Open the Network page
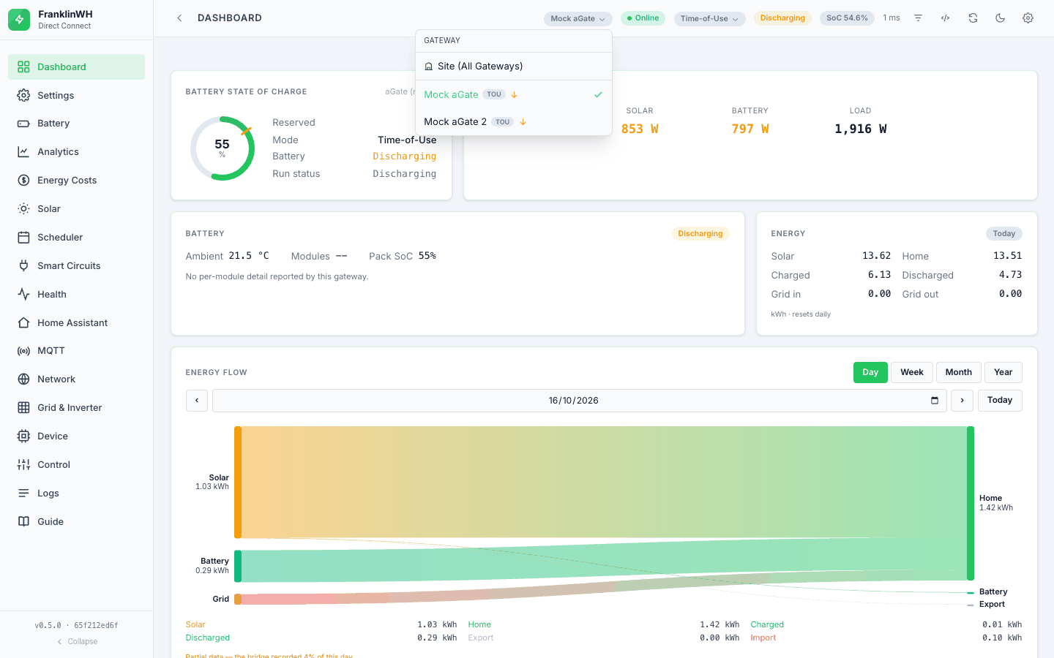 tap(76, 379)
